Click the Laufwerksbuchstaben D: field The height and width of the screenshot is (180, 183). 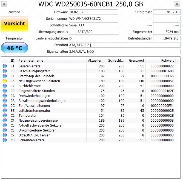(x=93, y=38)
